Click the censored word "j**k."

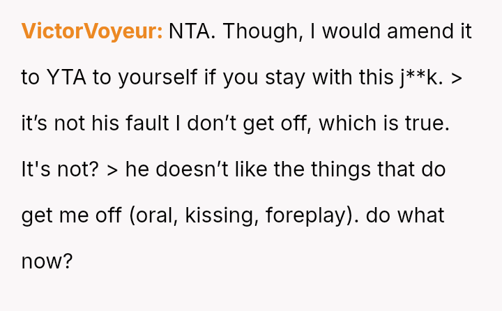point(422,77)
